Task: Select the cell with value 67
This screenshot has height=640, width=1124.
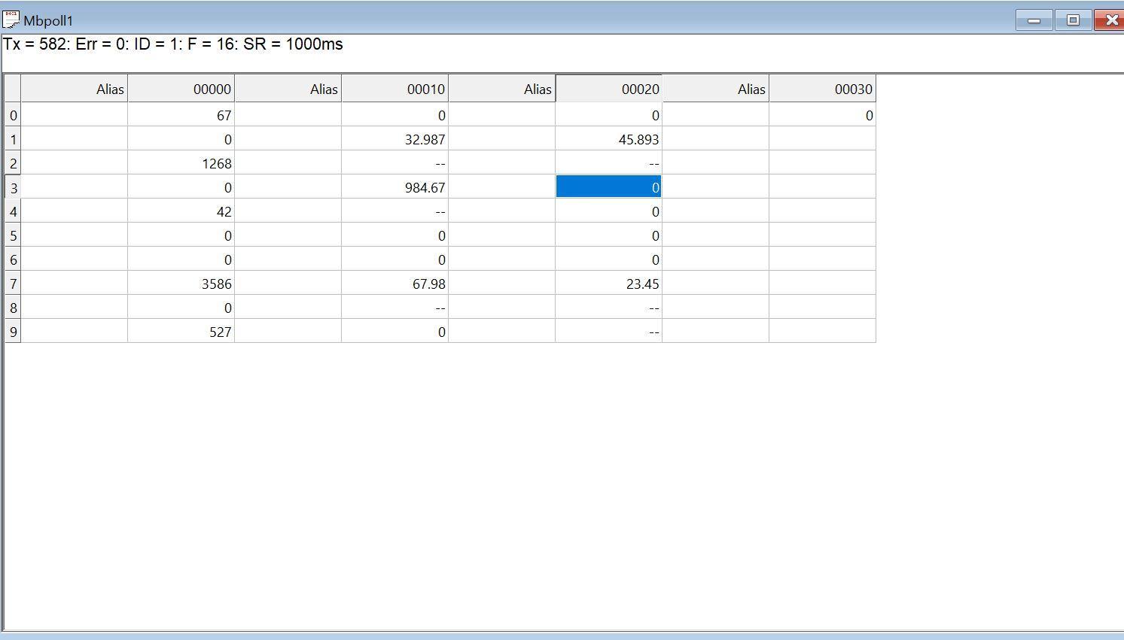Action: (181, 115)
